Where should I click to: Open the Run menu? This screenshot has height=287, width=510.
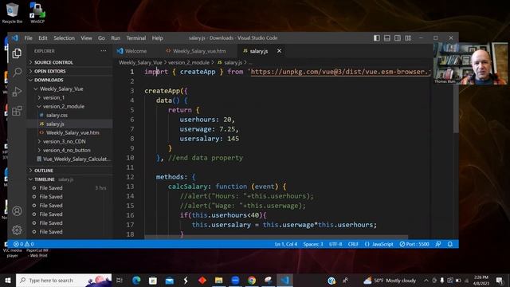coord(116,38)
